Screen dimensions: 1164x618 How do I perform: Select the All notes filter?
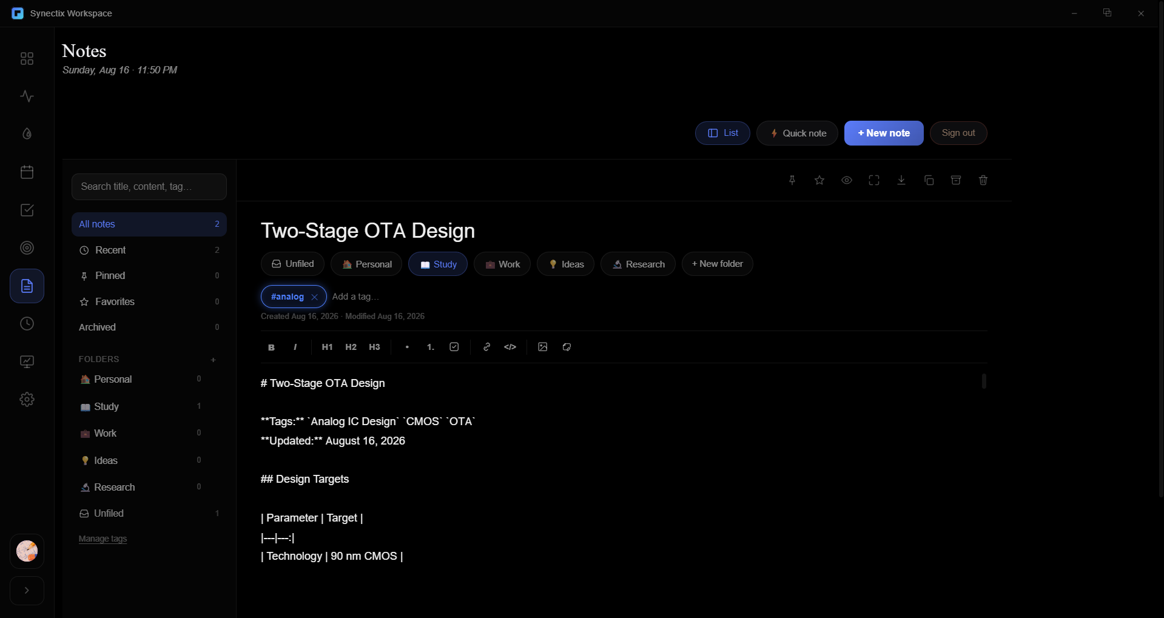pos(149,224)
